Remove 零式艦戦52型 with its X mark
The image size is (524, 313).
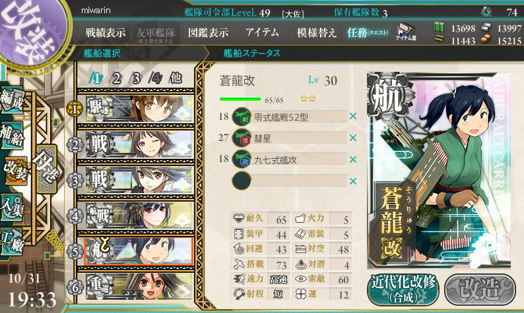click(353, 117)
